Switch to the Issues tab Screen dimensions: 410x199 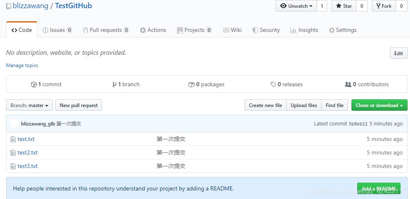57,30
